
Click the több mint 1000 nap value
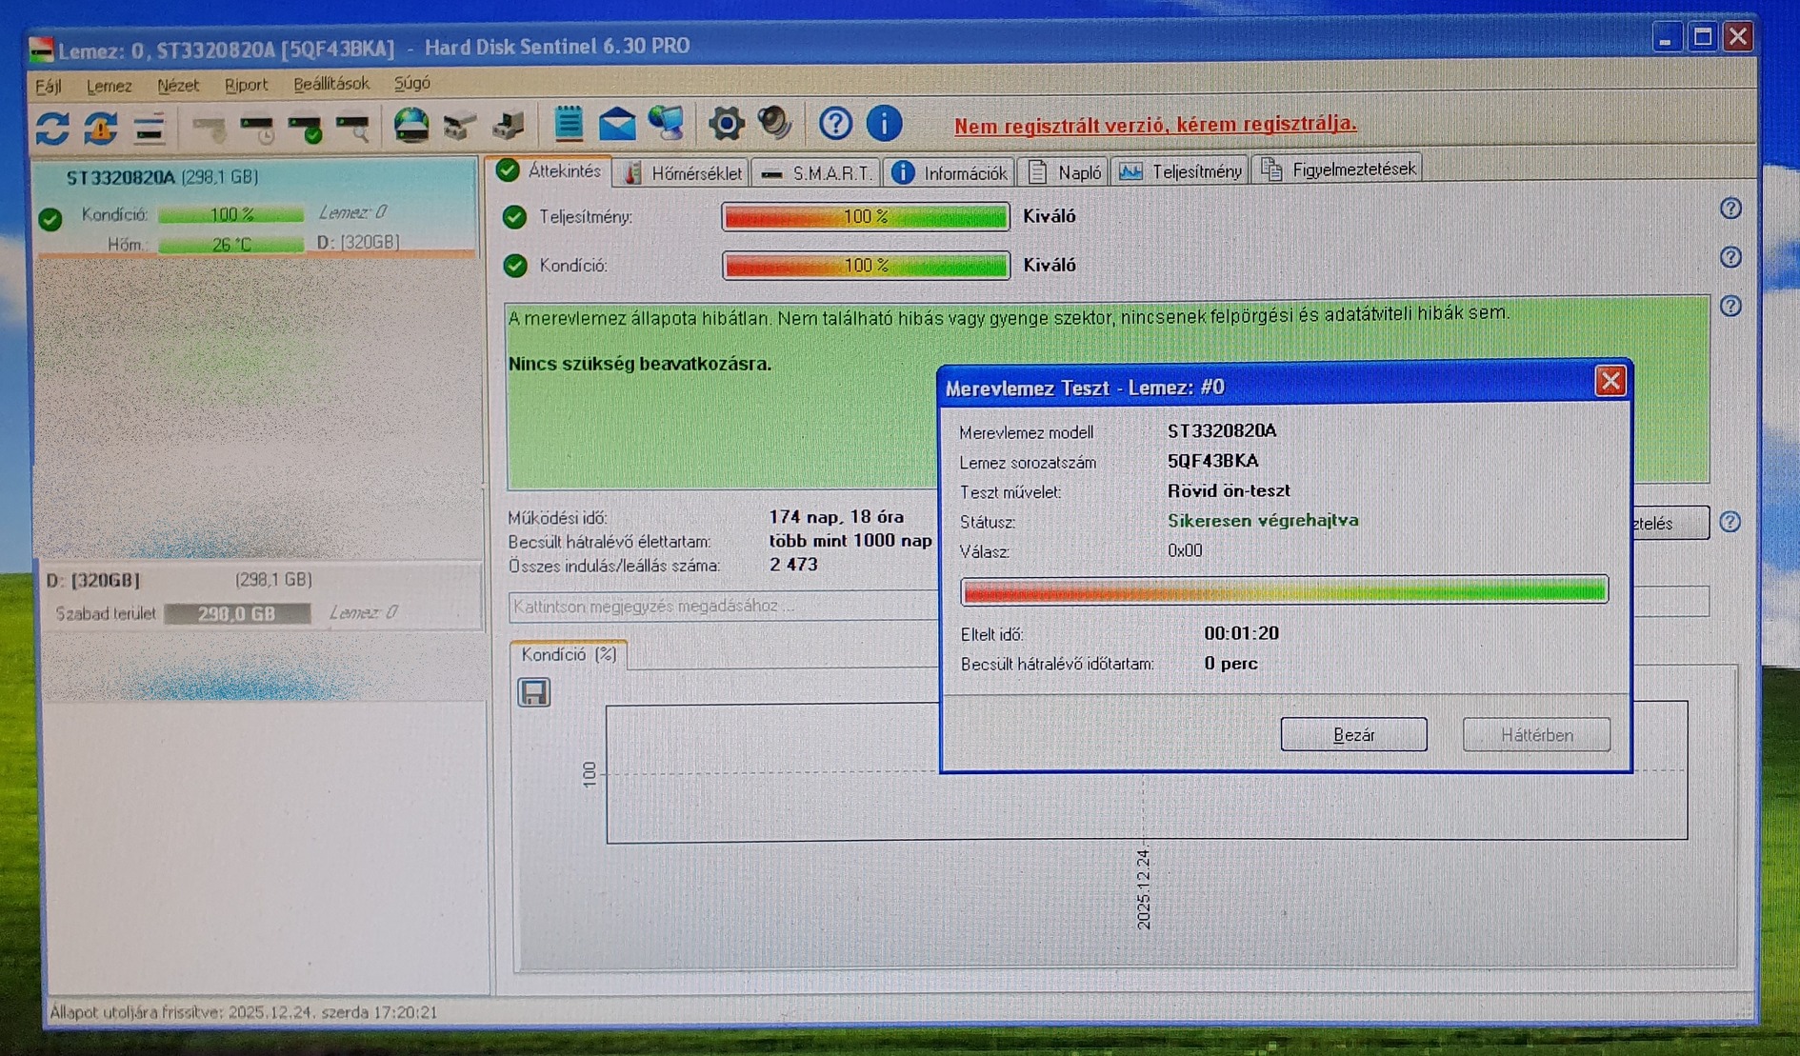point(850,541)
